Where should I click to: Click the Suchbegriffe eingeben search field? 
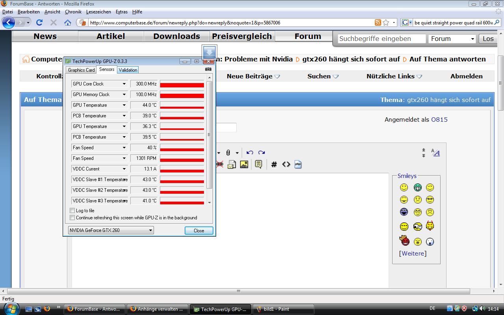pyautogui.click(x=382, y=39)
